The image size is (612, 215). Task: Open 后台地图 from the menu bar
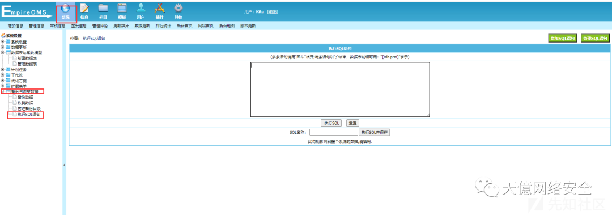[x=227, y=26]
